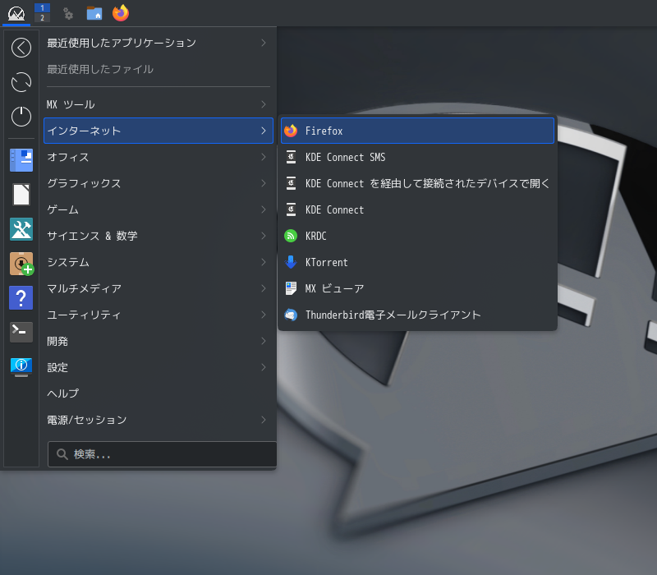Open the 開発 category
This screenshot has height=575, width=657.
click(159, 341)
